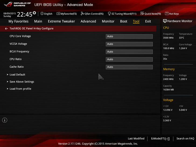The image size is (196, 147).
Task: Click the back arrow in the breadcrumb bar
Action: click(x=6, y=29)
